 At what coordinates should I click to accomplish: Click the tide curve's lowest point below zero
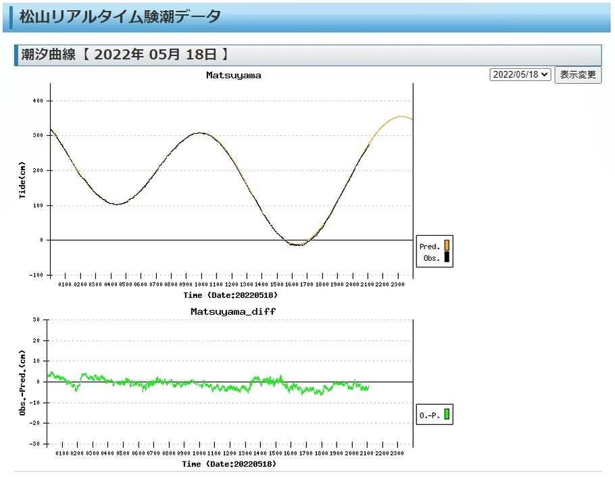(x=297, y=245)
